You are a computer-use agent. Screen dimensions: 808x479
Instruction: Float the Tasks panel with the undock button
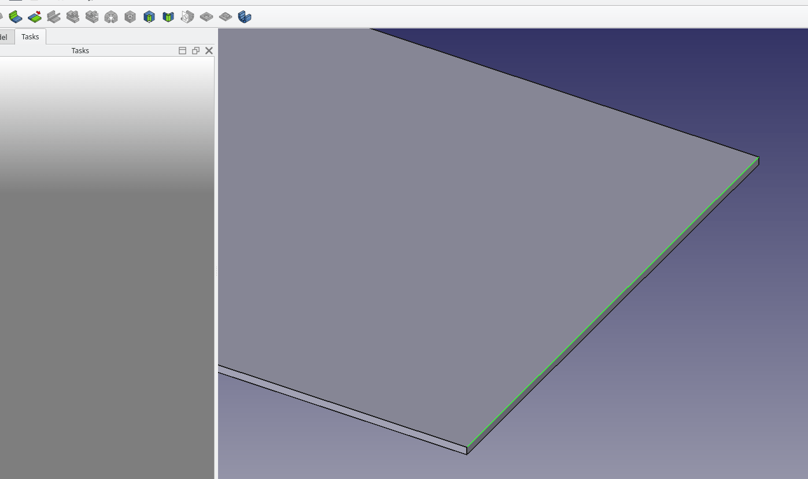pos(195,51)
